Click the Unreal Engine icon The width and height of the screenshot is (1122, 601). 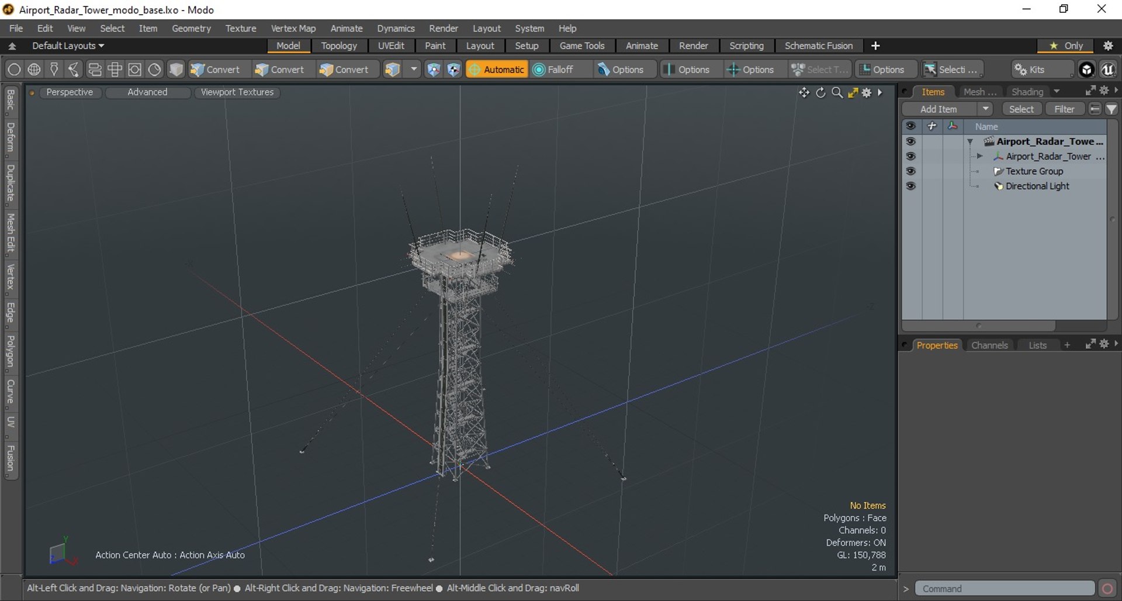[x=1108, y=70]
